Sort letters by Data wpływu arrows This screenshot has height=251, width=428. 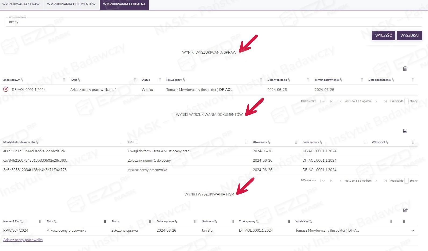coord(176,222)
